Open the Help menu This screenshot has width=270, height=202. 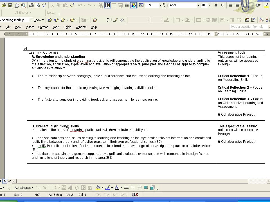tap(94, 27)
